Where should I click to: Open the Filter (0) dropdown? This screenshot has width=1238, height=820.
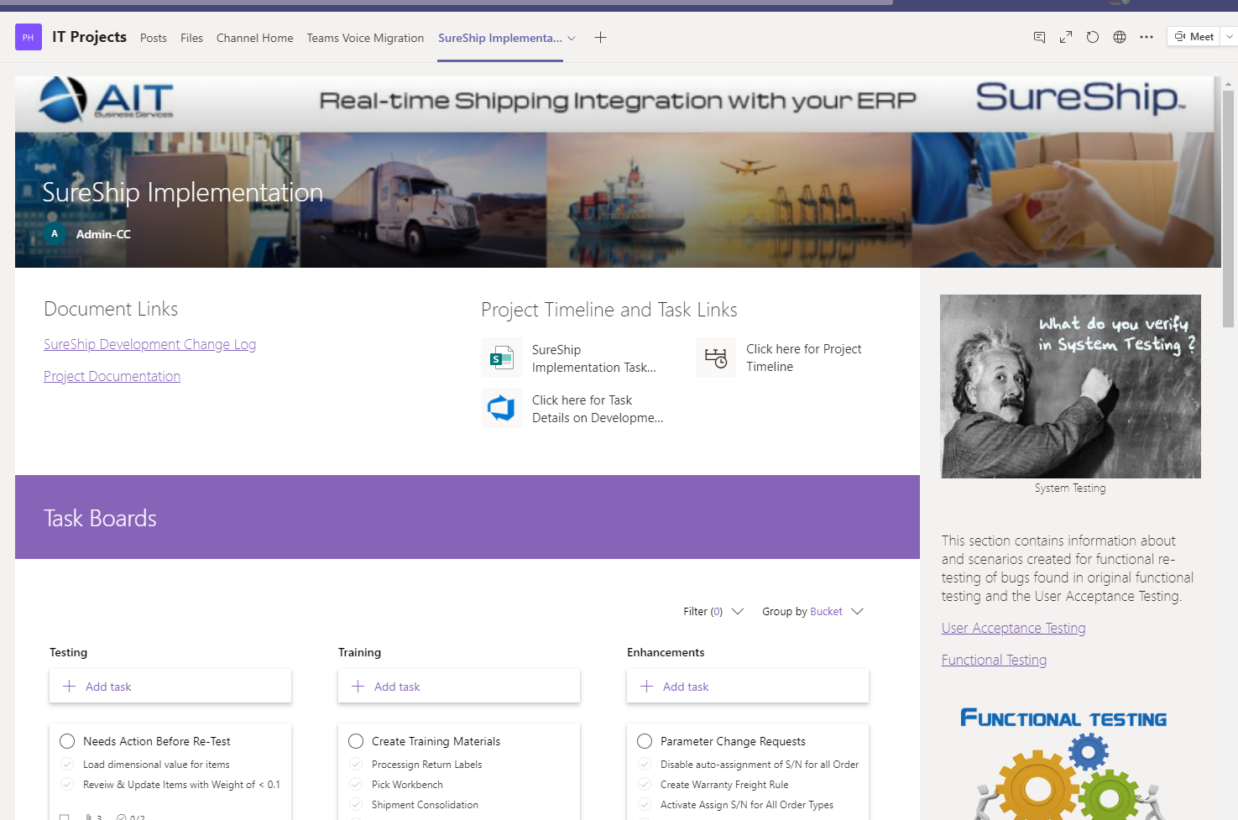click(713, 611)
